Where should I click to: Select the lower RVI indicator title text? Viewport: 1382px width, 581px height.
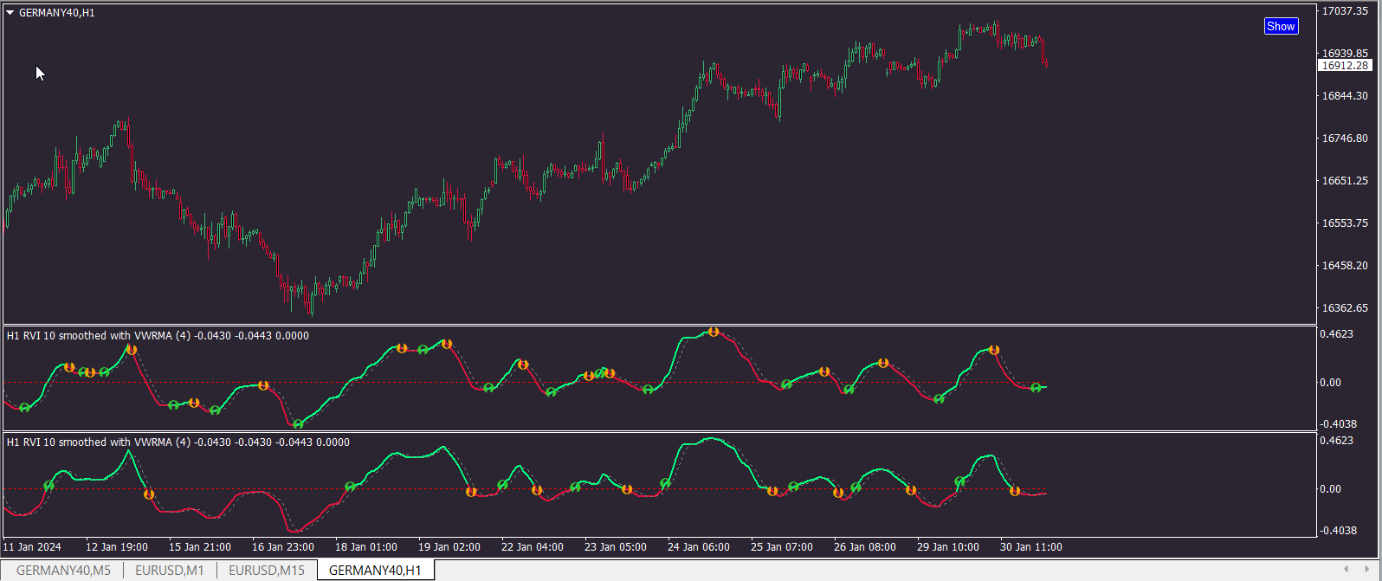pos(178,442)
